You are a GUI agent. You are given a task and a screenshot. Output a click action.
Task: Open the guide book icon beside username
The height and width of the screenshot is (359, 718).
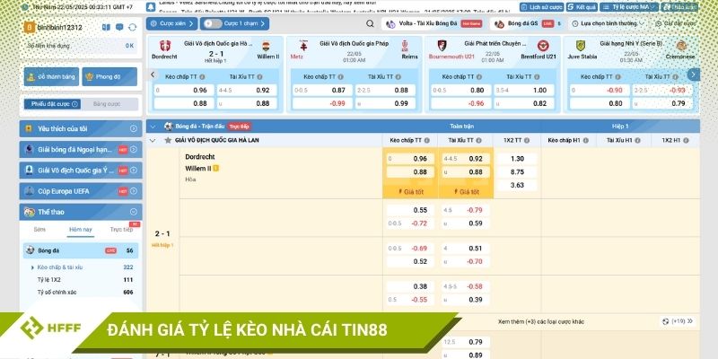(x=106, y=28)
